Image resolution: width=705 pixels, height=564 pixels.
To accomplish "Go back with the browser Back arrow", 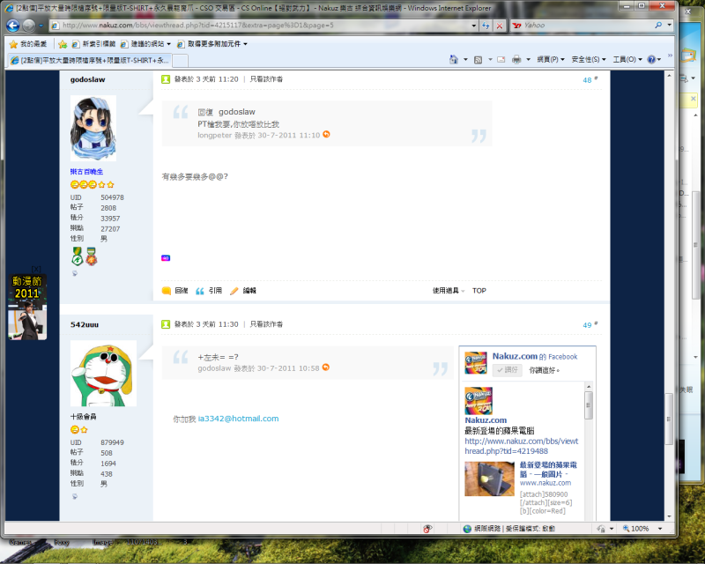I will coord(13,26).
